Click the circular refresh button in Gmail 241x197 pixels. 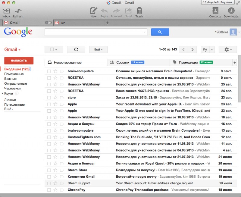tap(76, 49)
